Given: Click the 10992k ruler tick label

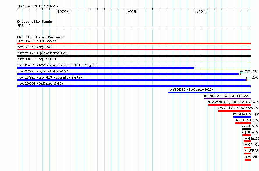Looking at the screenshot, I should (63, 12).
